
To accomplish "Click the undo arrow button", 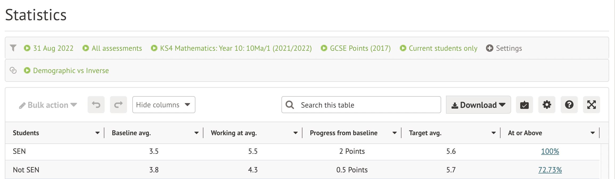I will 96,105.
